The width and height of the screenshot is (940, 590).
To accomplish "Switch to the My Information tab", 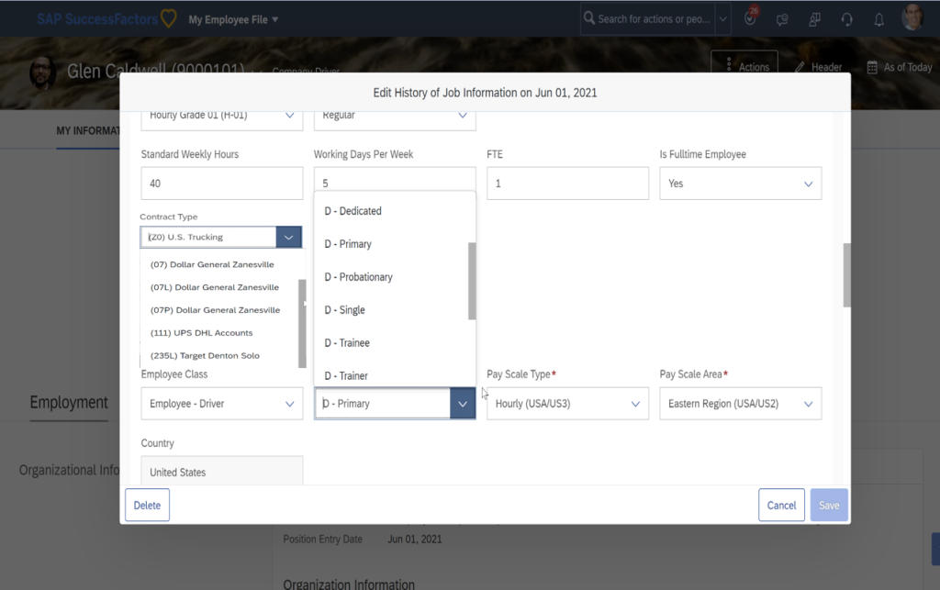I will pyautogui.click(x=88, y=130).
